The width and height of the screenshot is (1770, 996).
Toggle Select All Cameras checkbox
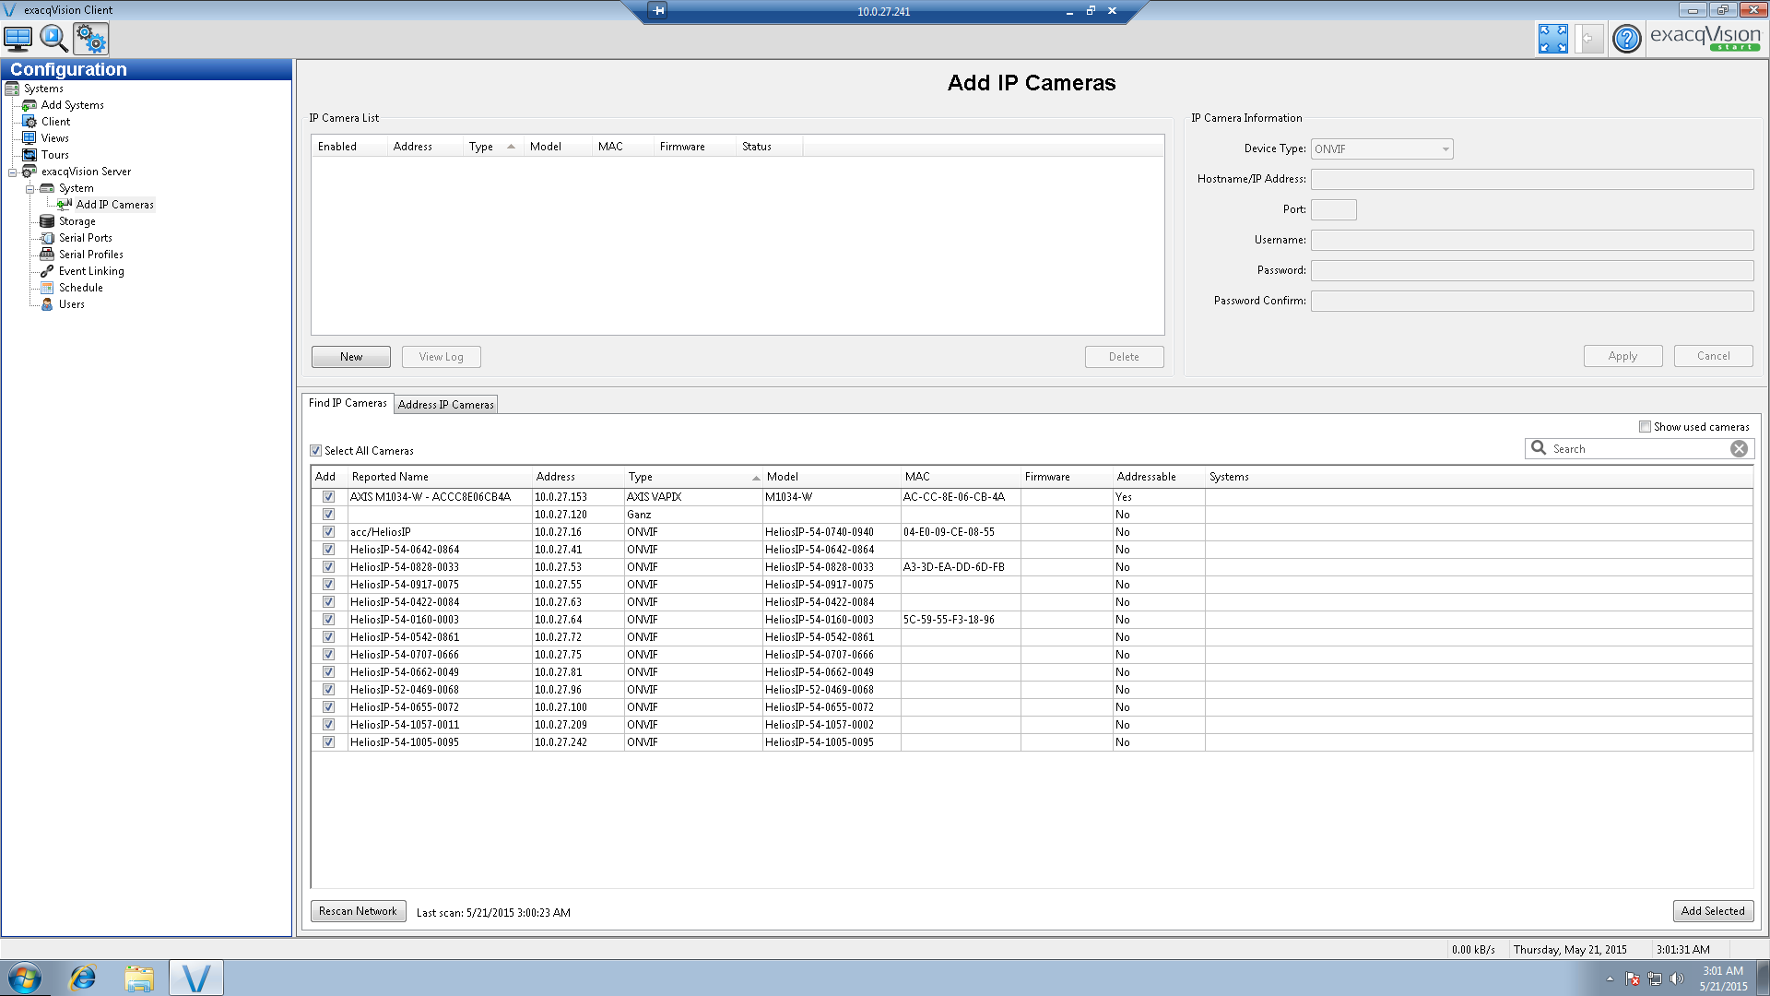point(316,451)
